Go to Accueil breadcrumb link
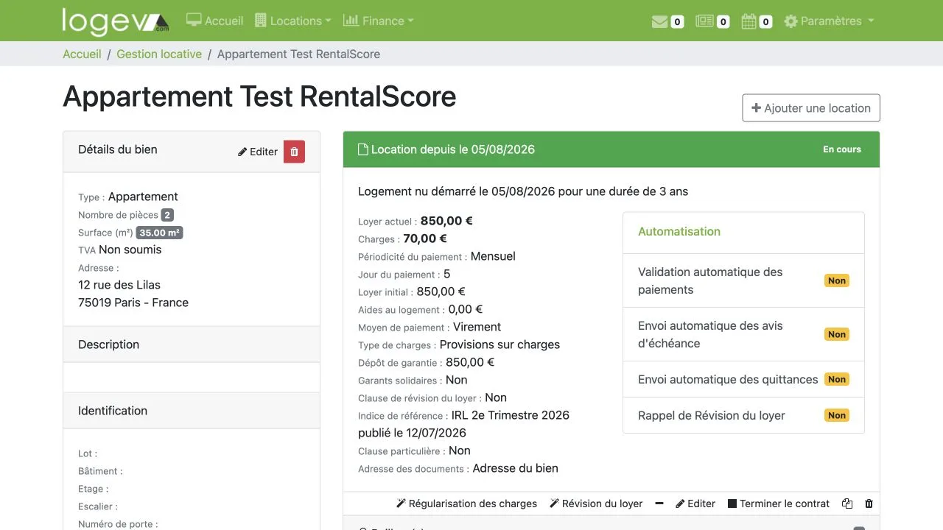Viewport: 943px width, 530px height. pyautogui.click(x=82, y=54)
